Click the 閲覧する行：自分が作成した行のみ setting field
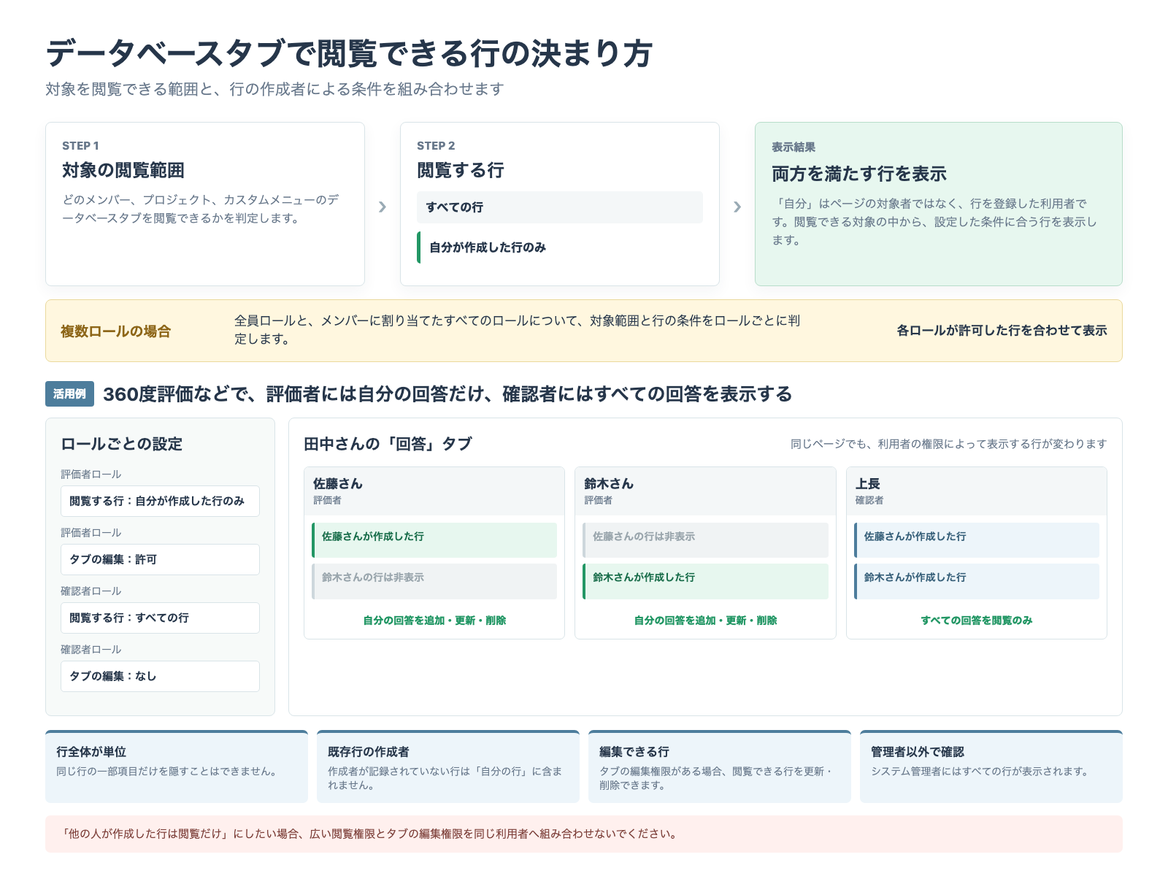1168x876 pixels. (160, 502)
